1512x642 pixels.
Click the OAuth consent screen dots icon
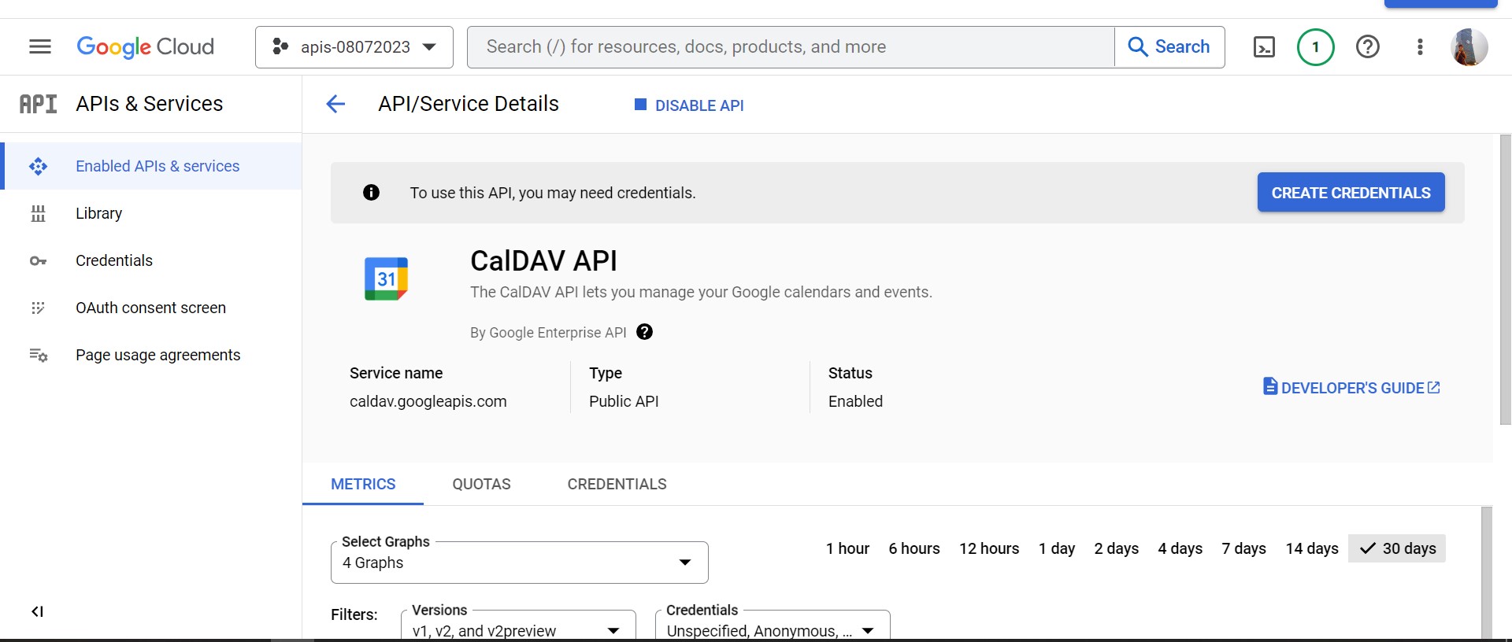[38, 308]
